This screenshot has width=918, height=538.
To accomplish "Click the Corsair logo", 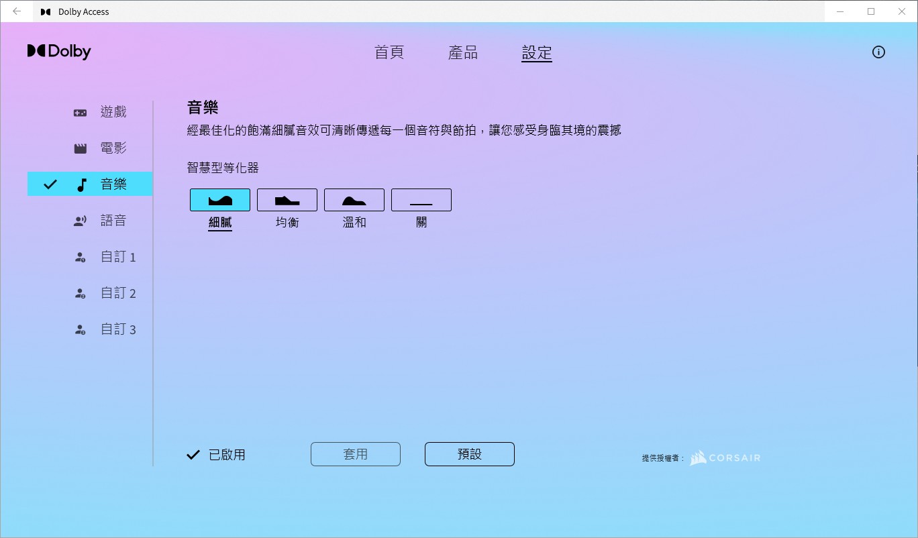I will tap(725, 458).
